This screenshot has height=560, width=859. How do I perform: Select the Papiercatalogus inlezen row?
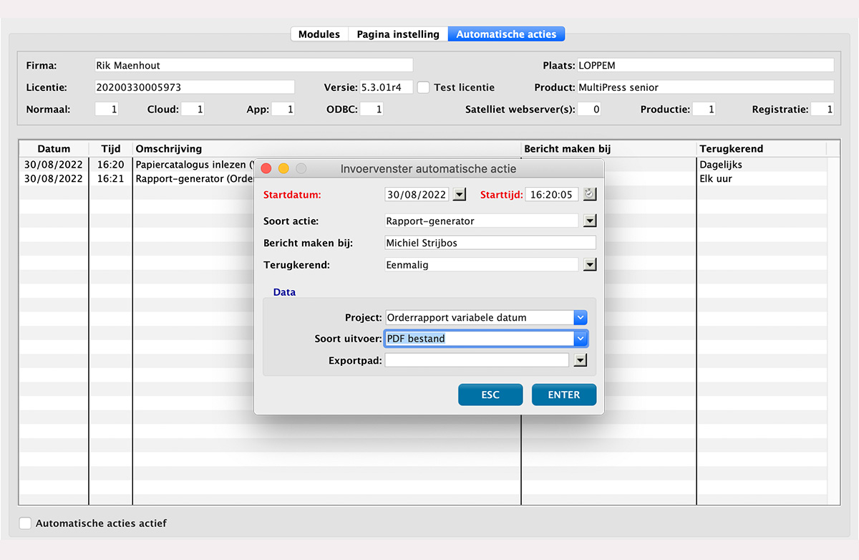[423, 165]
